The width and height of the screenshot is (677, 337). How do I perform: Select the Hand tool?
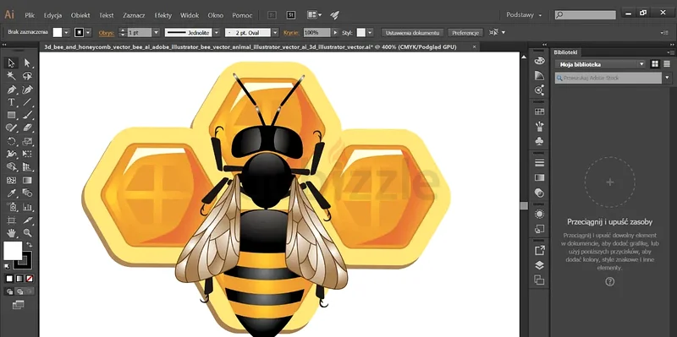pyautogui.click(x=11, y=233)
